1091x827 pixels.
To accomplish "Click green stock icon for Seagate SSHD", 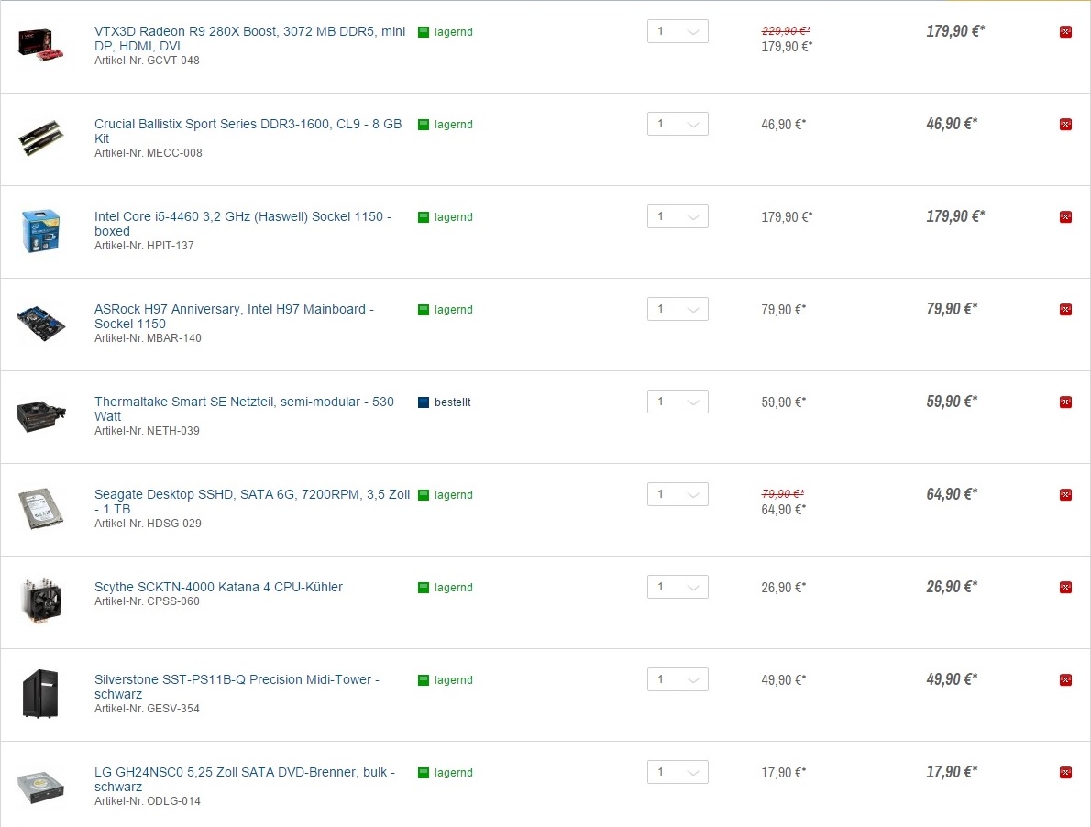I will [x=423, y=494].
